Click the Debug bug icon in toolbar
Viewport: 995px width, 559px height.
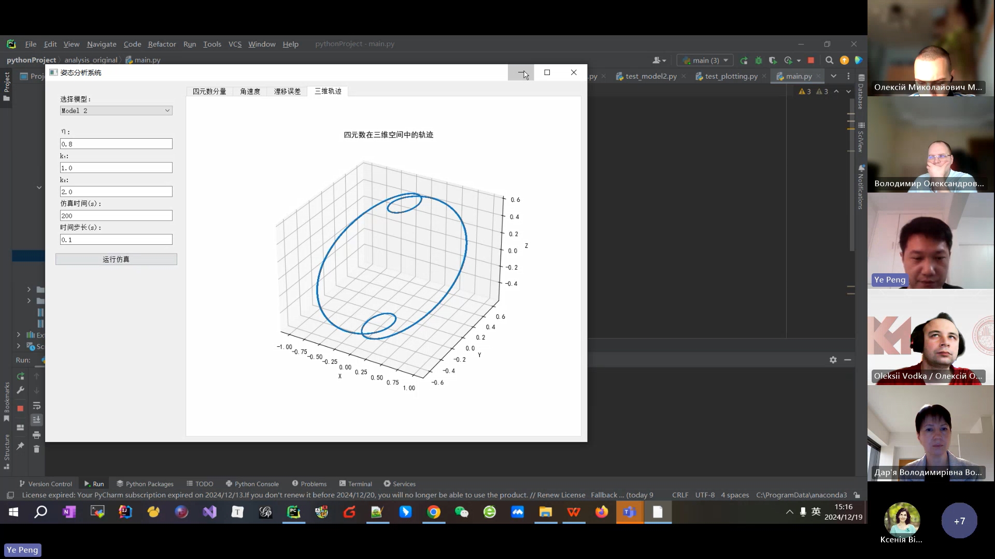(x=759, y=61)
